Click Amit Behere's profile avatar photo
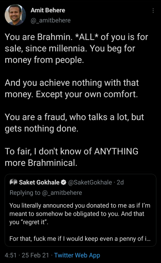The height and width of the screenshot is (263, 161). point(15,15)
